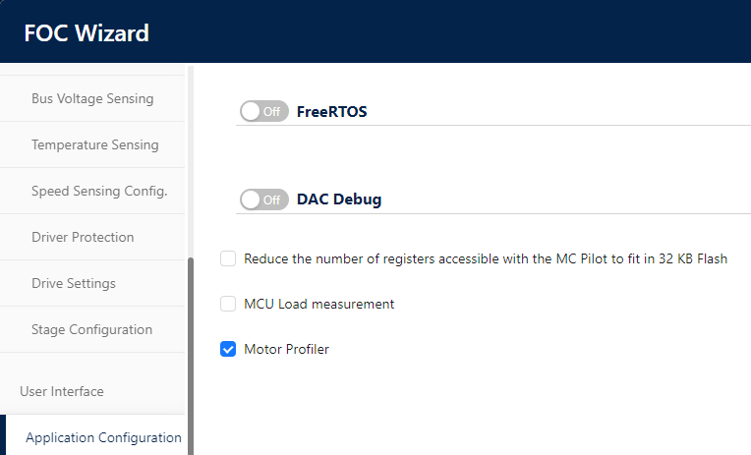Click the DAC Debug heading text
Screen dimensions: 751x455
(339, 199)
